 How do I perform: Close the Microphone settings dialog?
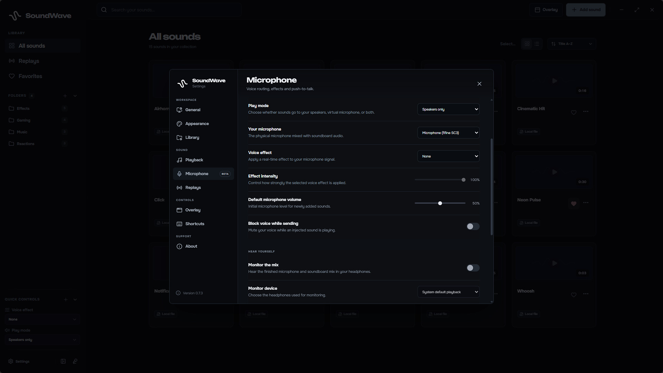479,84
